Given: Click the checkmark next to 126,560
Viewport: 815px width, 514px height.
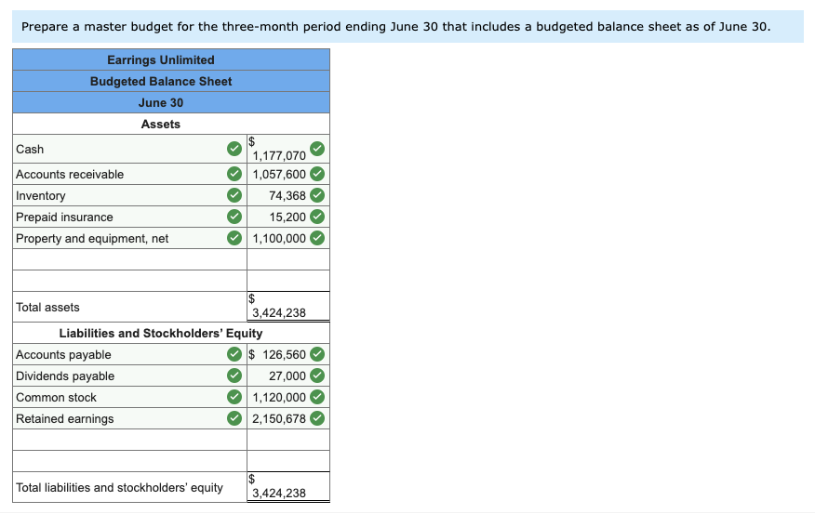Looking at the screenshot, I should click(317, 354).
